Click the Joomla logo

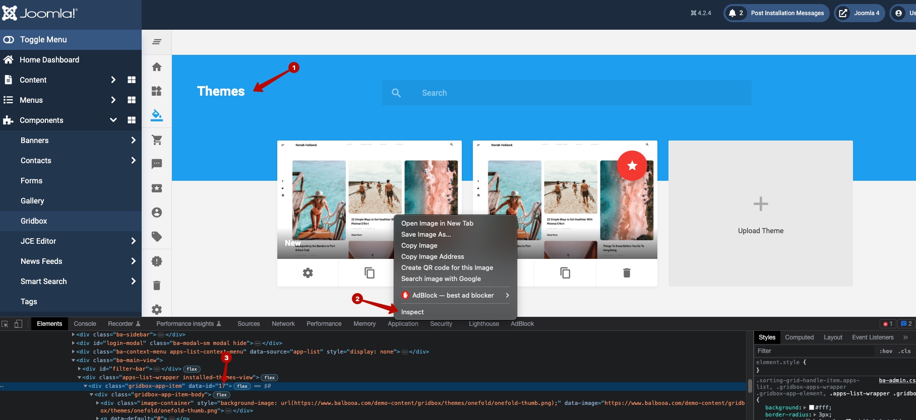click(39, 13)
